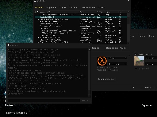The width and height of the screenshot is (157, 117).
Task: Click the server list scrollbar up arrow
Action: tap(128, 12)
